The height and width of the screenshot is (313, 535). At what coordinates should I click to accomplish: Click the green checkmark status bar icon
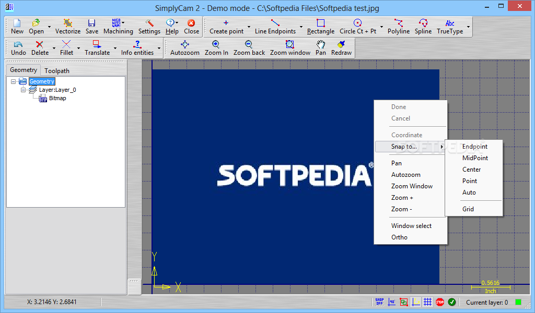452,302
